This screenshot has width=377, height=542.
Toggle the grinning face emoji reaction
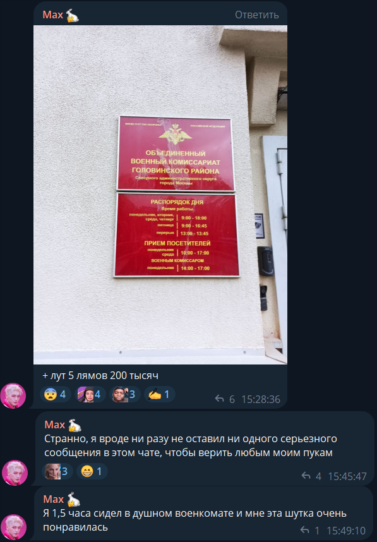tap(92, 471)
